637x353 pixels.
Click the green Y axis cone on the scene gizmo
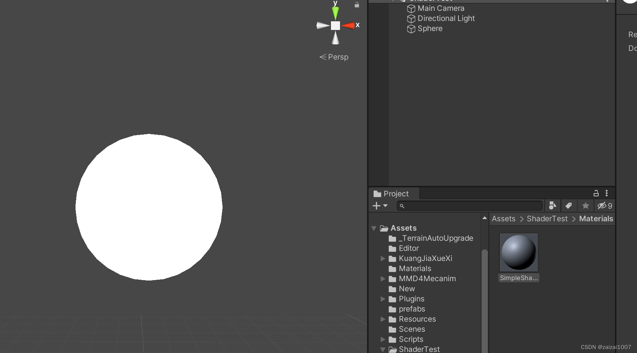pos(335,12)
